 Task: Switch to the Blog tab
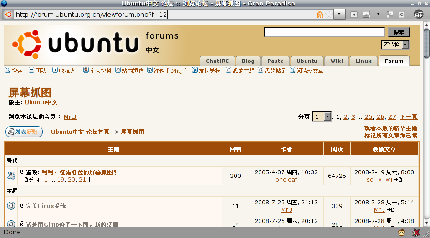pyautogui.click(x=248, y=61)
